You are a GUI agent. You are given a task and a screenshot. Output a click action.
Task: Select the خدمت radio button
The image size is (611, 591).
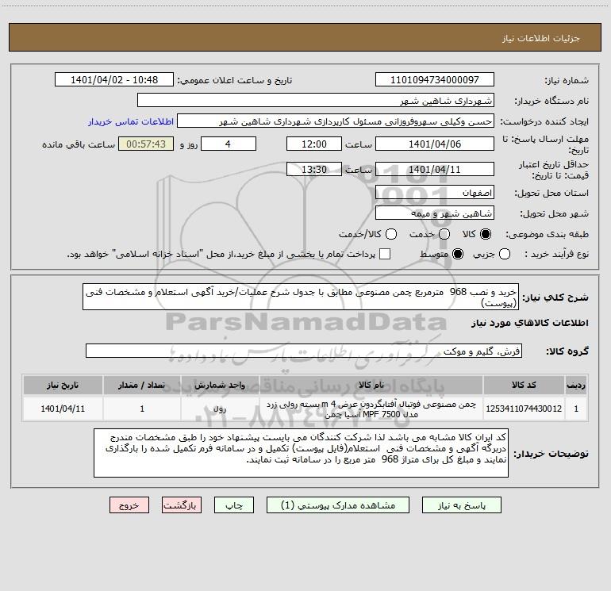[x=444, y=234]
